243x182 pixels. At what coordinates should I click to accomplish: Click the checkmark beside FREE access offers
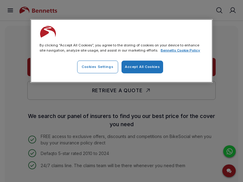(x=32, y=140)
